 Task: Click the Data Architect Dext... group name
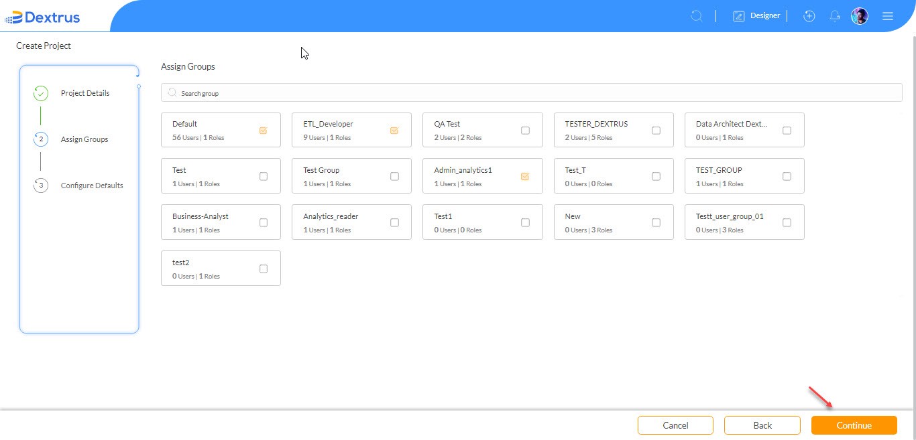tap(732, 124)
